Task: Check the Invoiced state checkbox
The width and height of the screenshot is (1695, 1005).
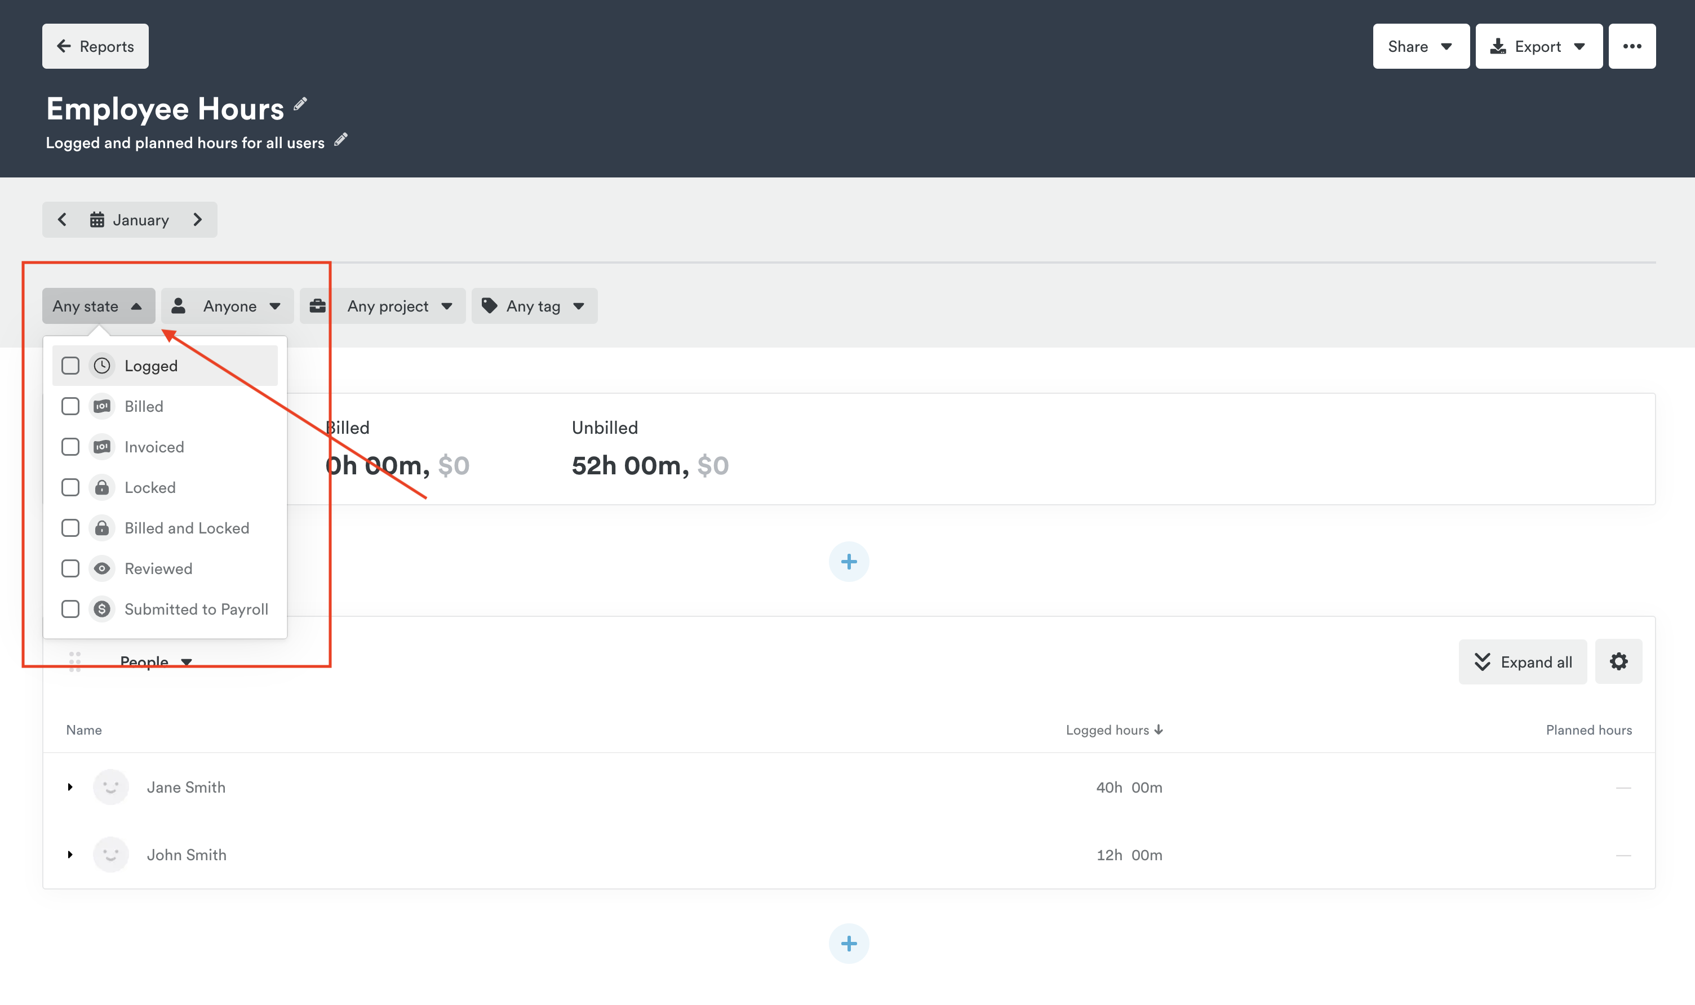Action: pos(70,446)
